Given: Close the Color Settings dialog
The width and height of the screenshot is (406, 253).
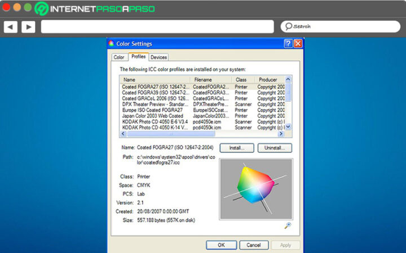Looking at the screenshot, I should pyautogui.click(x=298, y=43).
